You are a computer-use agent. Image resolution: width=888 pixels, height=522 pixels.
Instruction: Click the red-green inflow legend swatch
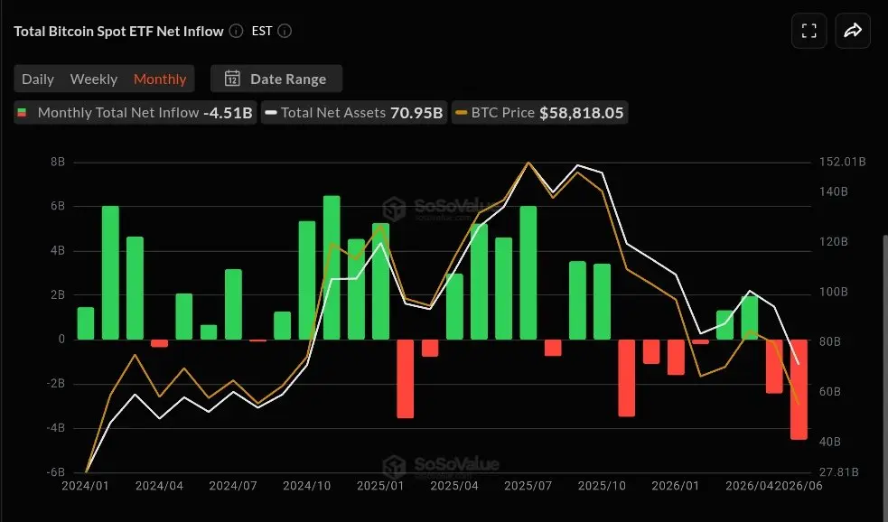[22, 113]
